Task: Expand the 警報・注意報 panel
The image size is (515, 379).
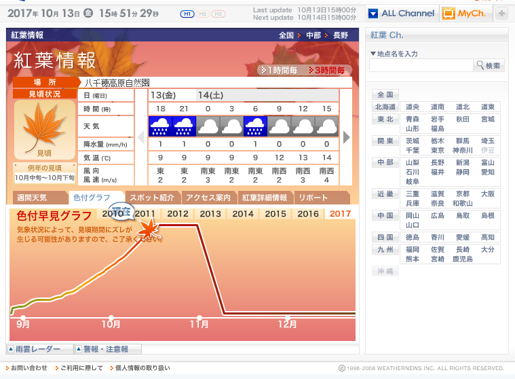Action: pos(108,349)
